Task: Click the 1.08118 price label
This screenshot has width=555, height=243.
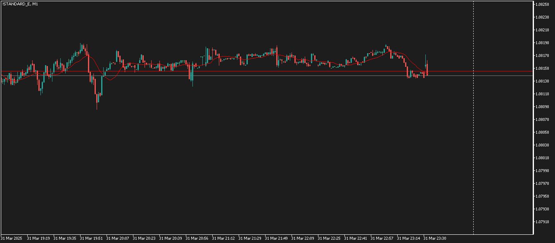Action: pos(542,94)
